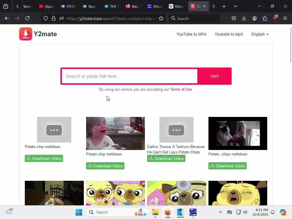Click the browser address bar URL
The image size is (292, 219).
[111, 19]
